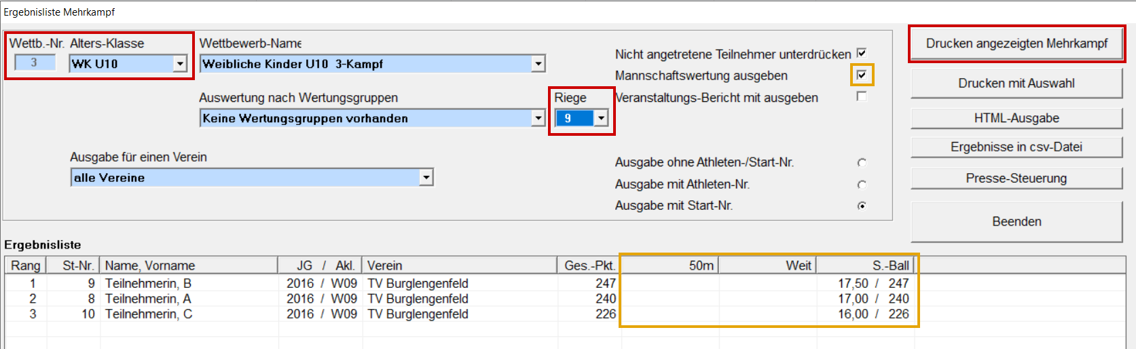The height and width of the screenshot is (349, 1136).
Task: Click Drucken angezeigten Mehrkampf button
Action: point(1016,44)
